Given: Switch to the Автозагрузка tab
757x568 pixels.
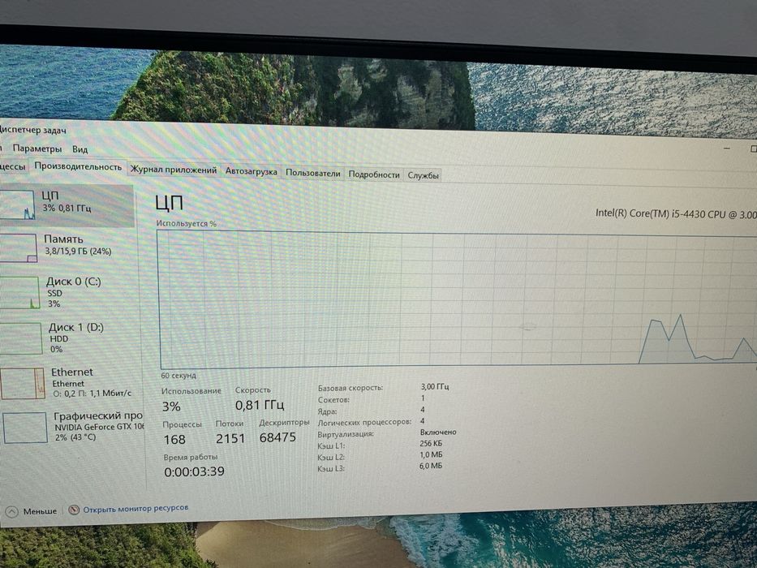Looking at the screenshot, I should (251, 171).
